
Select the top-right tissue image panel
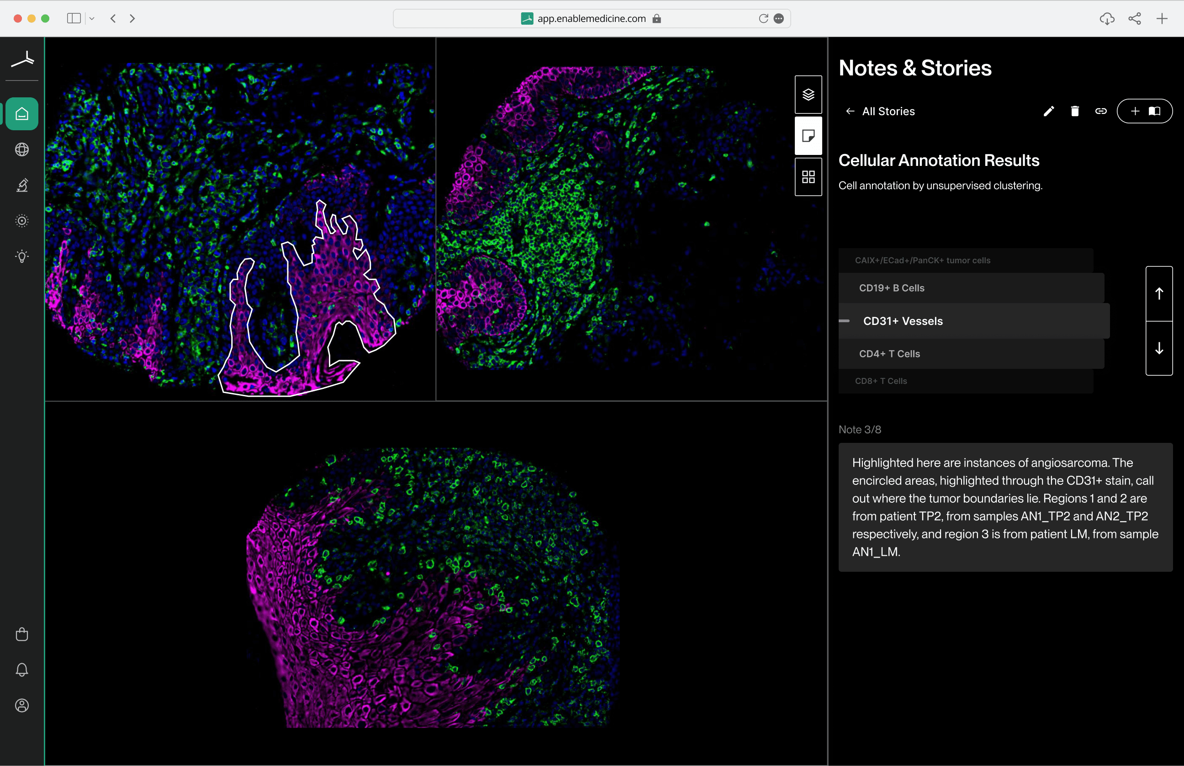pyautogui.click(x=631, y=219)
